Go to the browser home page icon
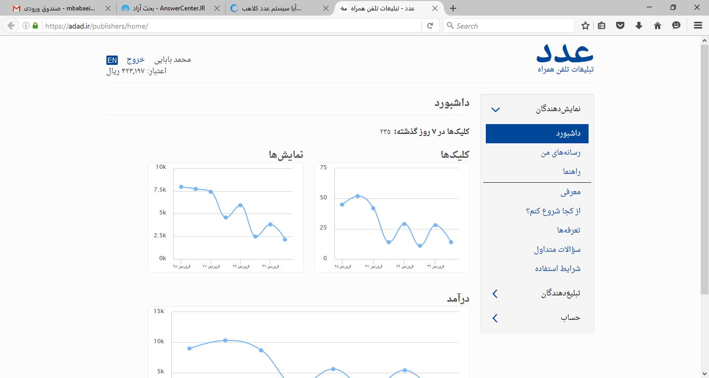 [x=658, y=25]
